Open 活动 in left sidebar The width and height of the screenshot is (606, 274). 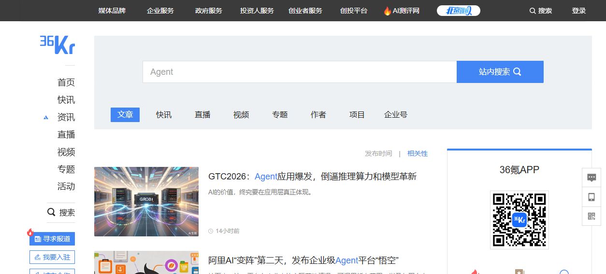66,187
